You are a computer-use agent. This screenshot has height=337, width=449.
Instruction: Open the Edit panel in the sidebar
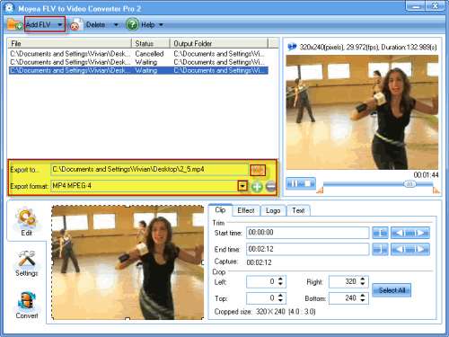(x=26, y=221)
